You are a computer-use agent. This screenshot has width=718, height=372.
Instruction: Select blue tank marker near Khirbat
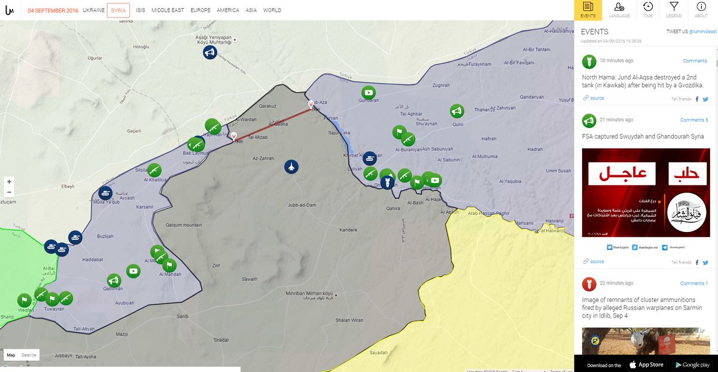pyautogui.click(x=370, y=158)
